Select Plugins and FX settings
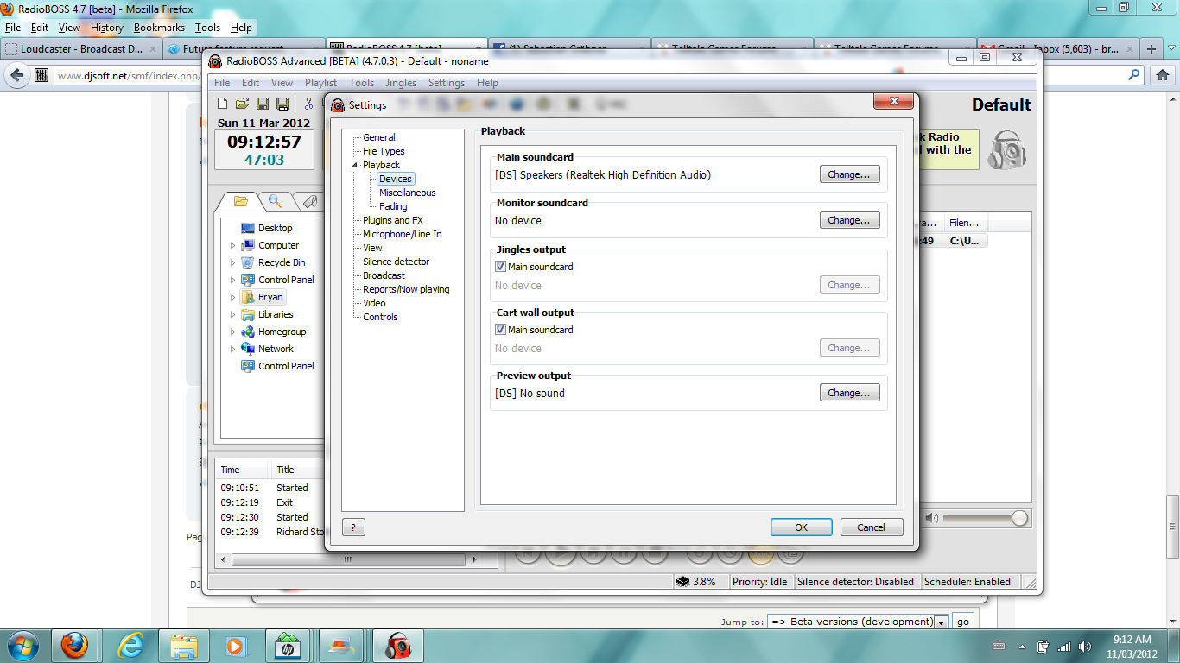The width and height of the screenshot is (1180, 663). coord(393,220)
